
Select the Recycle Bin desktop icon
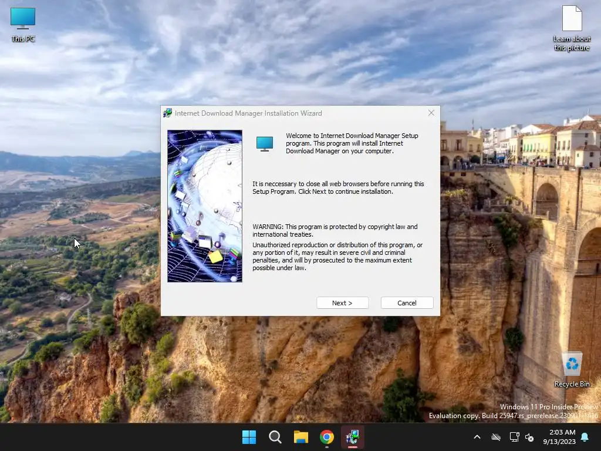click(x=572, y=370)
